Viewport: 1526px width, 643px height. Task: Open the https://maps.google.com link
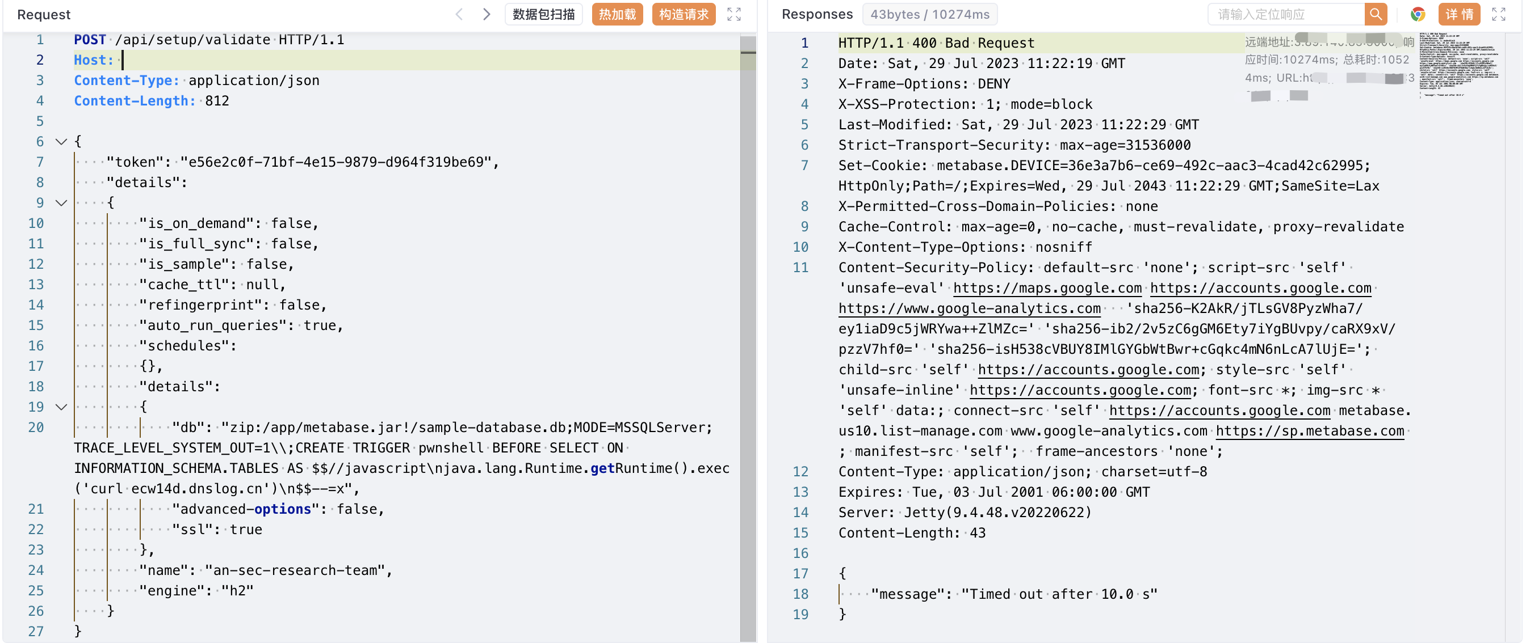1047,288
